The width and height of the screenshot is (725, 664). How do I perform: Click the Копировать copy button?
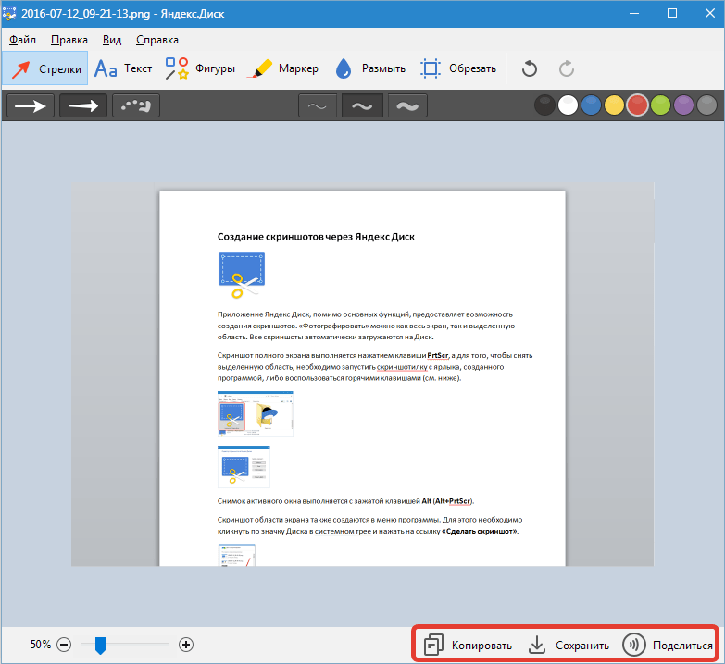pyautogui.click(x=468, y=645)
